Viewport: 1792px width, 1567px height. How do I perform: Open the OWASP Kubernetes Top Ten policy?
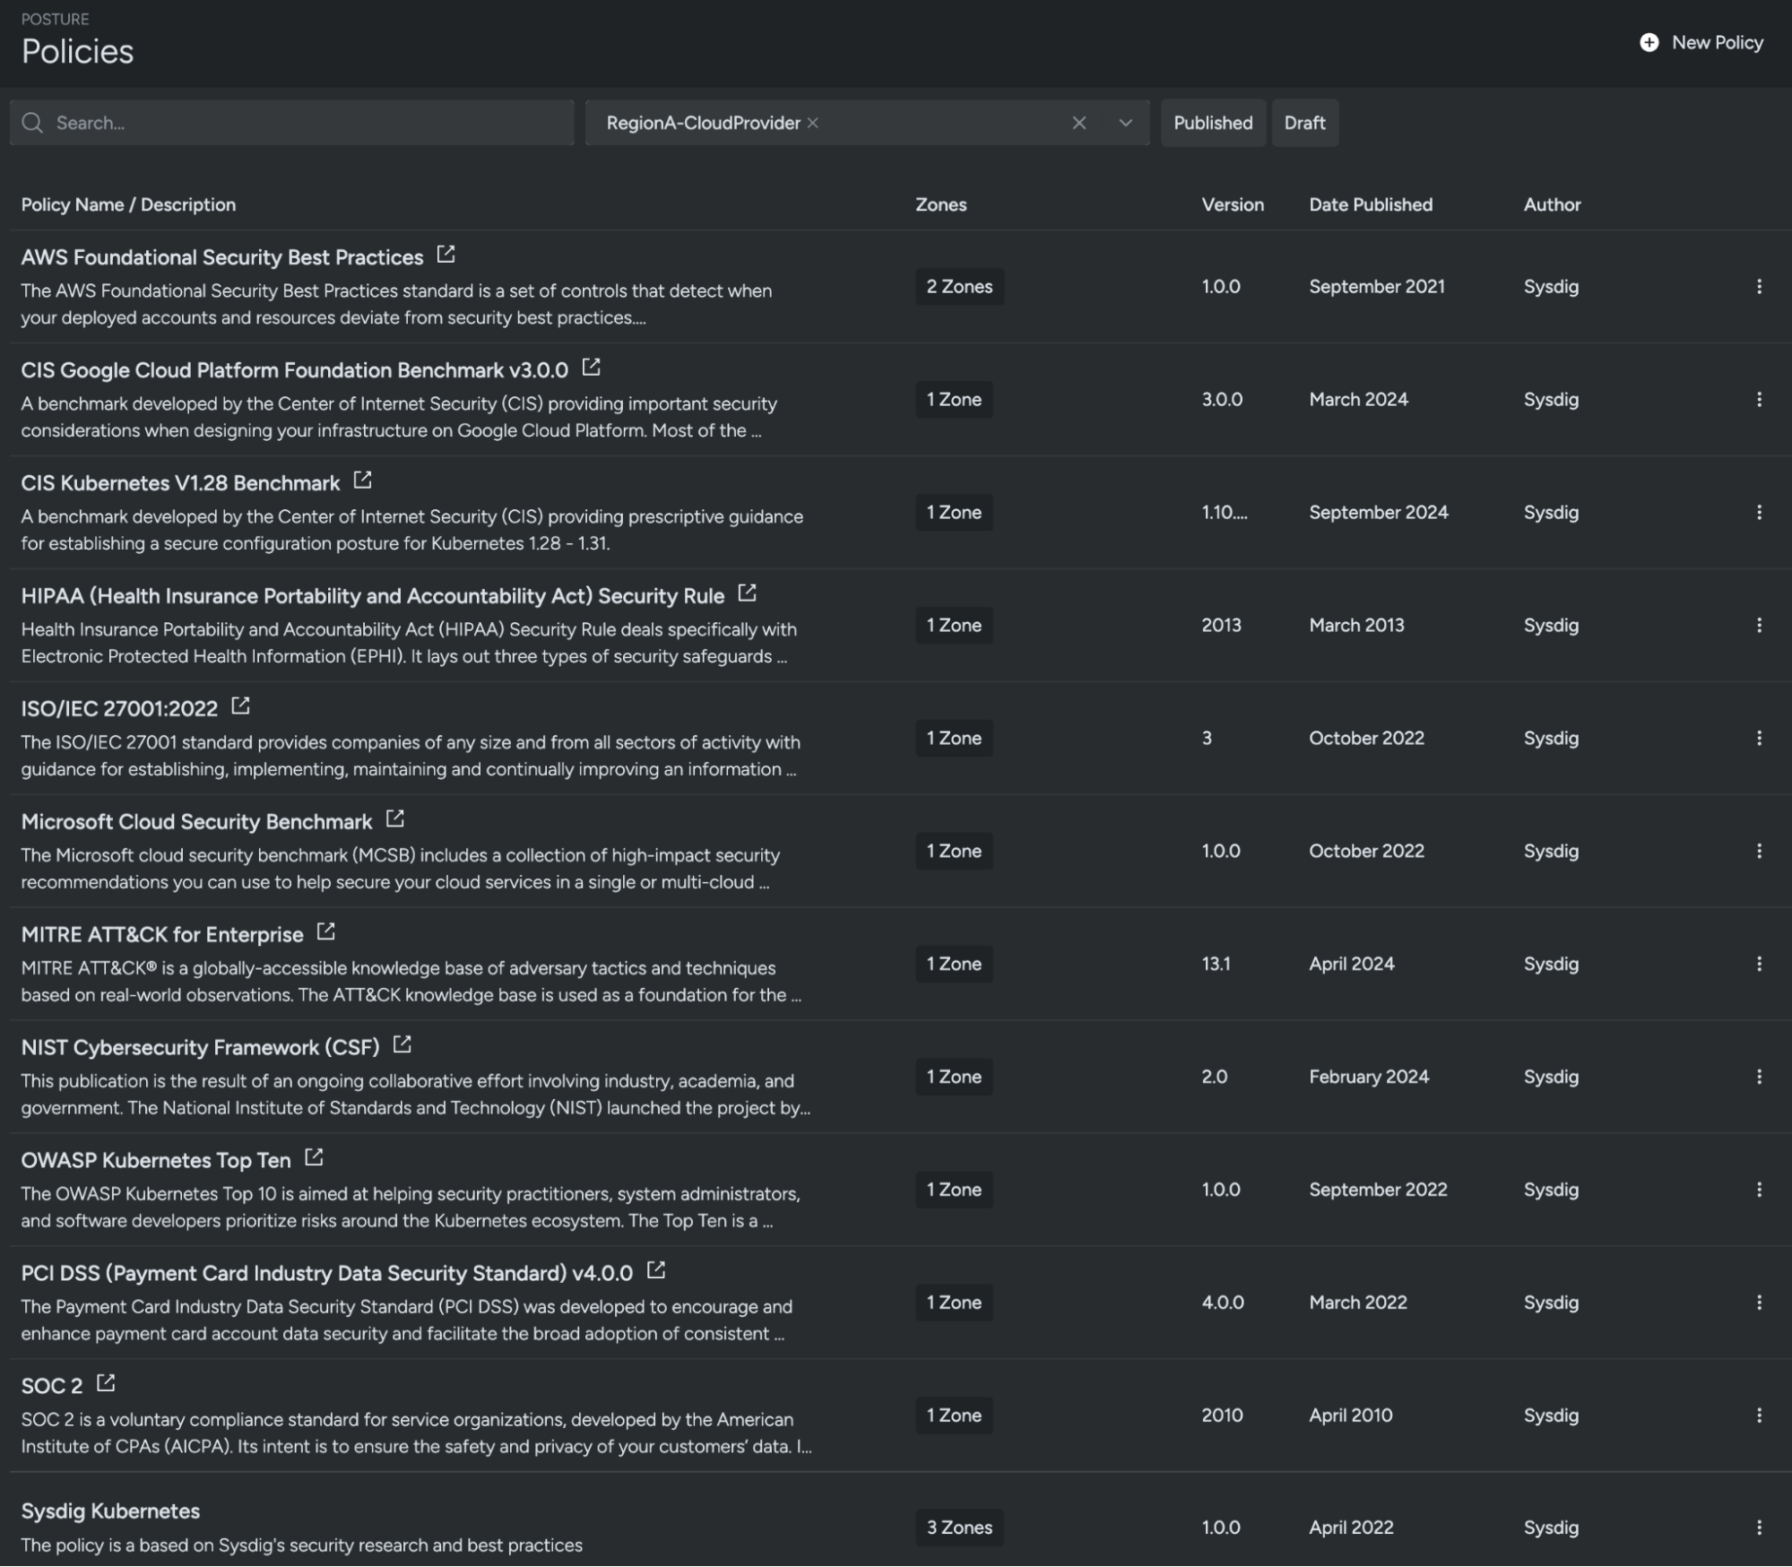pos(156,1160)
